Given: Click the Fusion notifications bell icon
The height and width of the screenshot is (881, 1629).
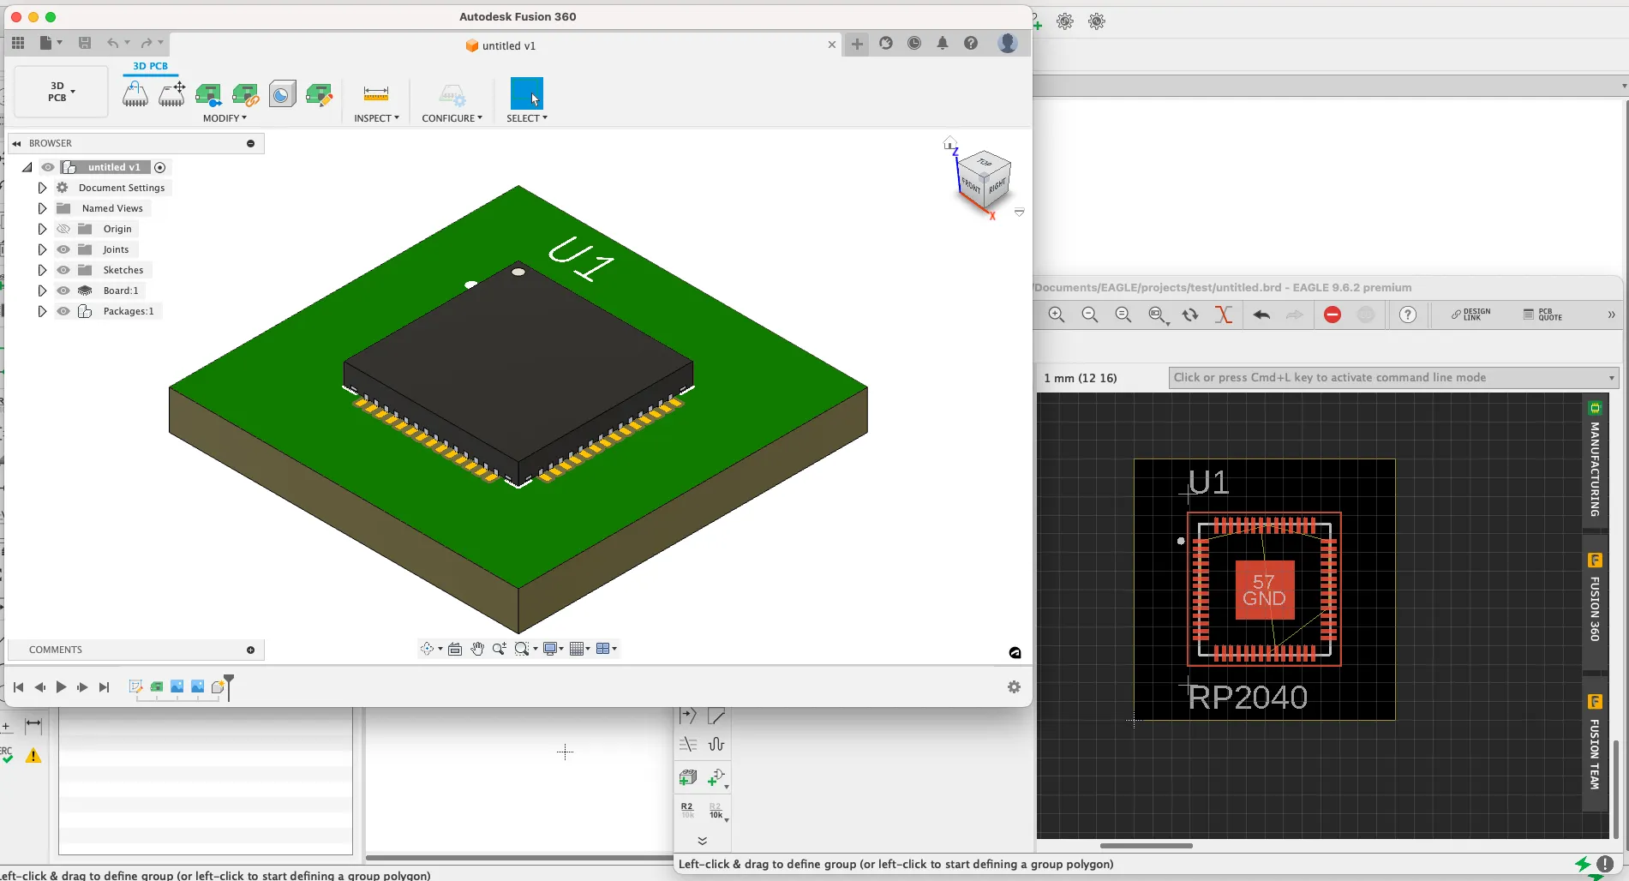Looking at the screenshot, I should [943, 44].
